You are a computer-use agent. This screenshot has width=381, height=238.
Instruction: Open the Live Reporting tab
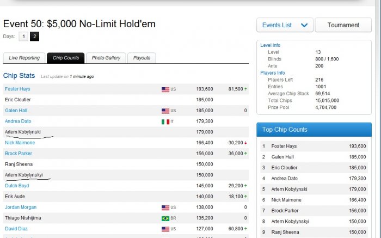click(24, 58)
